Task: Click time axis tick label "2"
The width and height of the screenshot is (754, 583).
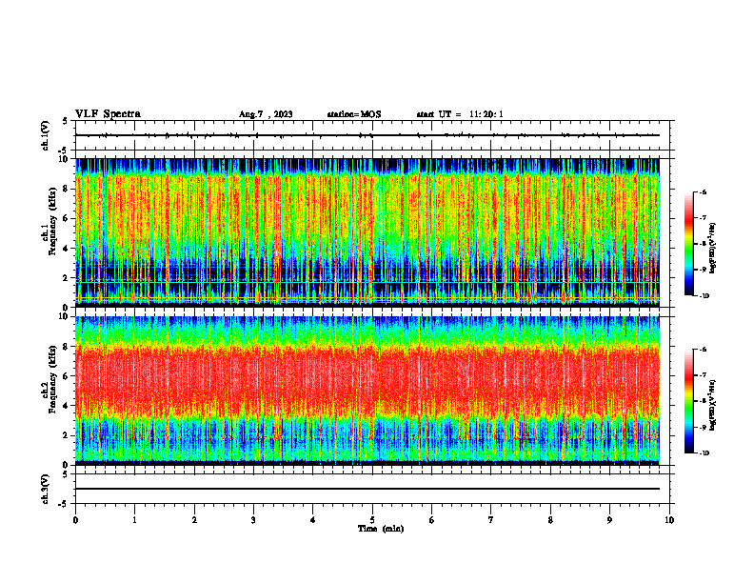Action: coord(194,520)
